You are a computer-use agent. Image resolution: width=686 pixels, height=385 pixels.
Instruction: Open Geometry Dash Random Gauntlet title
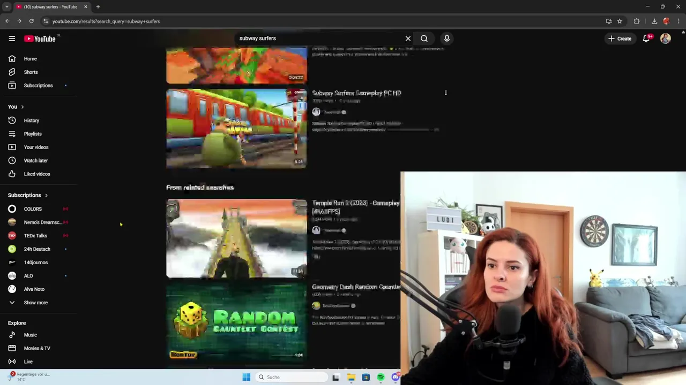point(356,287)
